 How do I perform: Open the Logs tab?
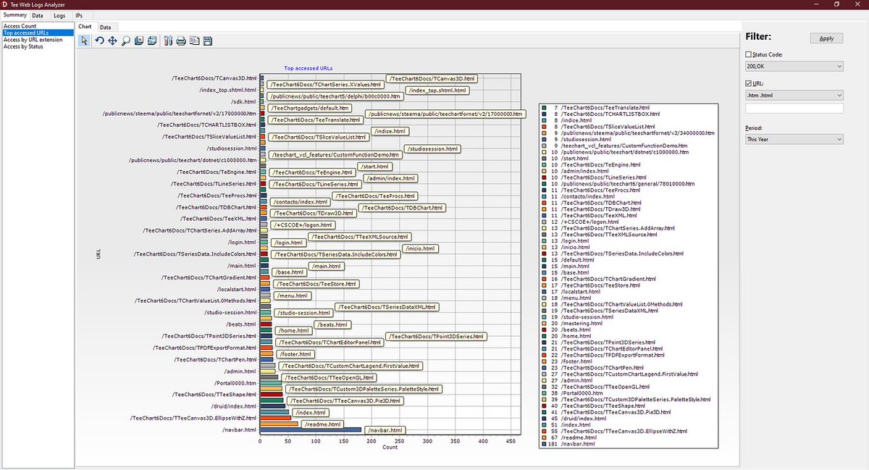(x=59, y=14)
